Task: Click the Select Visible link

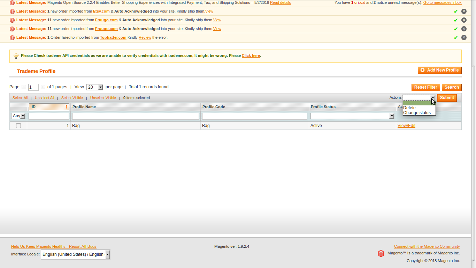Action: pyautogui.click(x=72, y=98)
